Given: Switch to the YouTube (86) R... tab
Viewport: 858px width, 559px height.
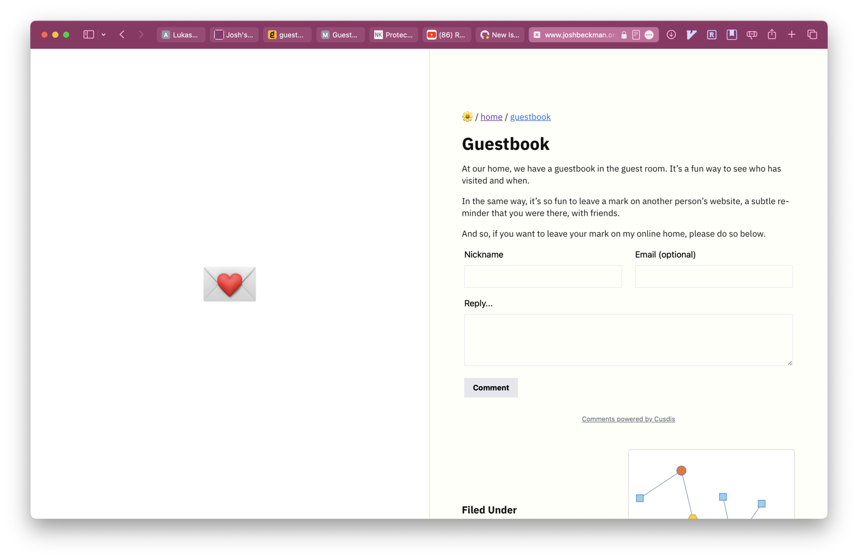Looking at the screenshot, I should [447, 35].
